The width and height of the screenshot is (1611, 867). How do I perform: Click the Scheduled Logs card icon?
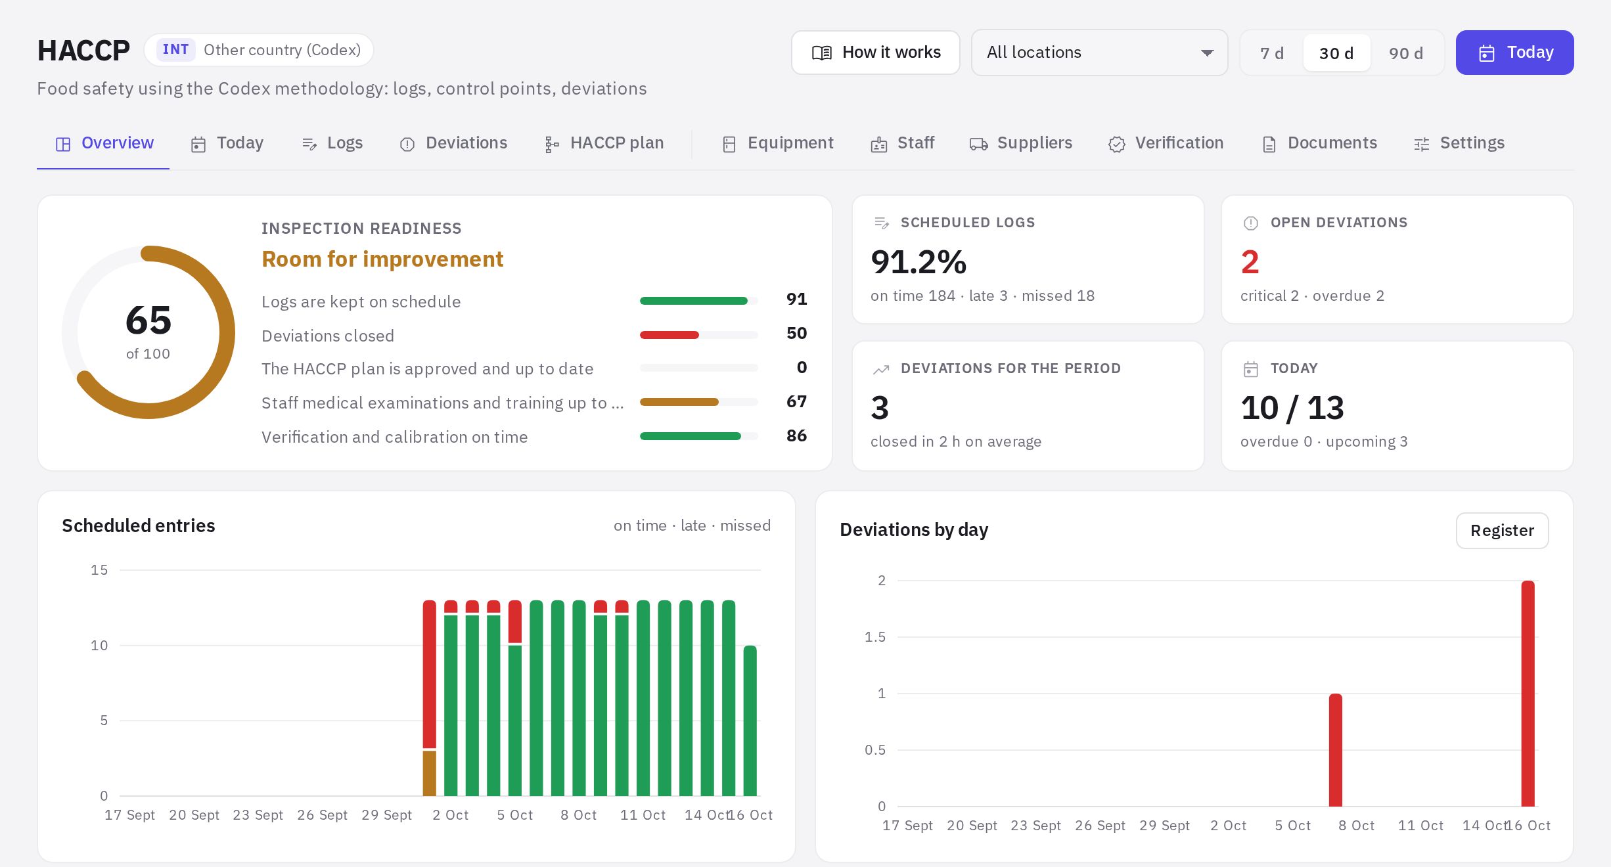pyautogui.click(x=882, y=223)
